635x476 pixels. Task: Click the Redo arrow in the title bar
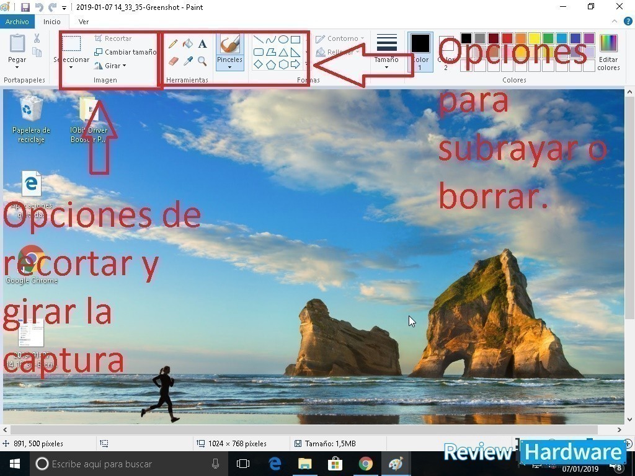point(52,7)
